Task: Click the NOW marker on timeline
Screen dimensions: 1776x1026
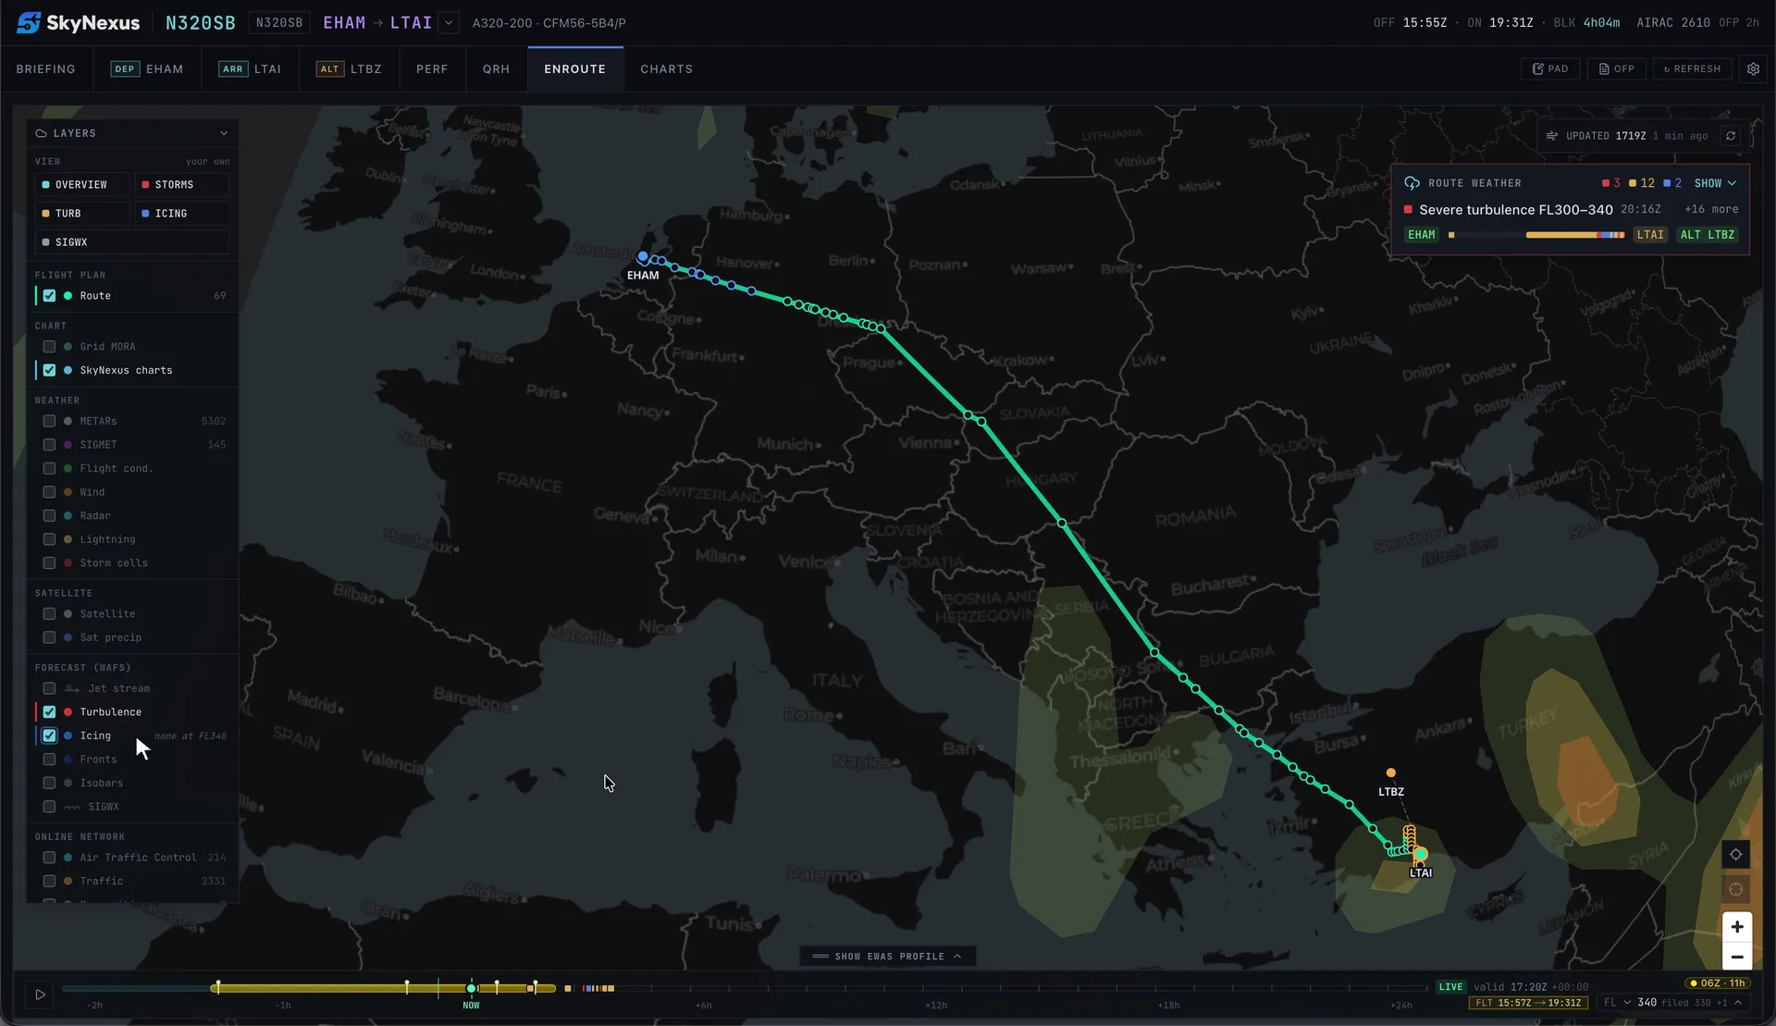Action: [472, 989]
